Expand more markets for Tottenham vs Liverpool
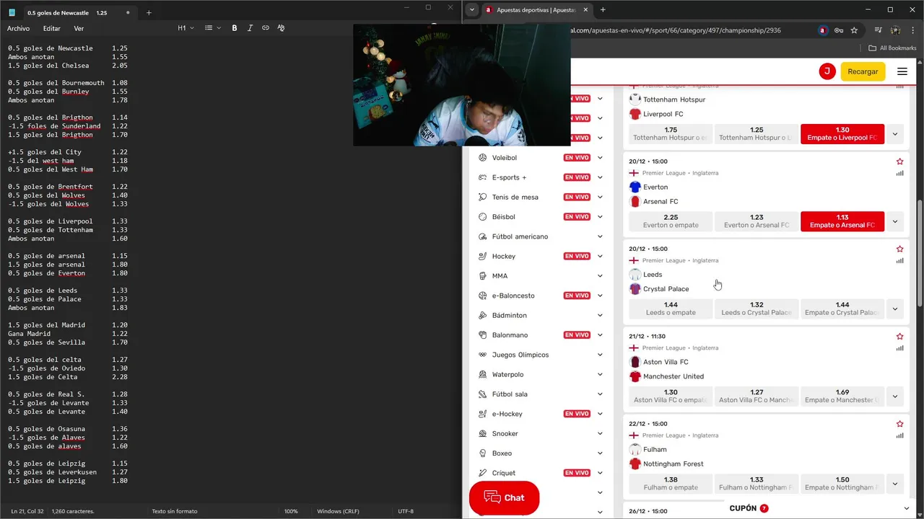 pos(895,133)
